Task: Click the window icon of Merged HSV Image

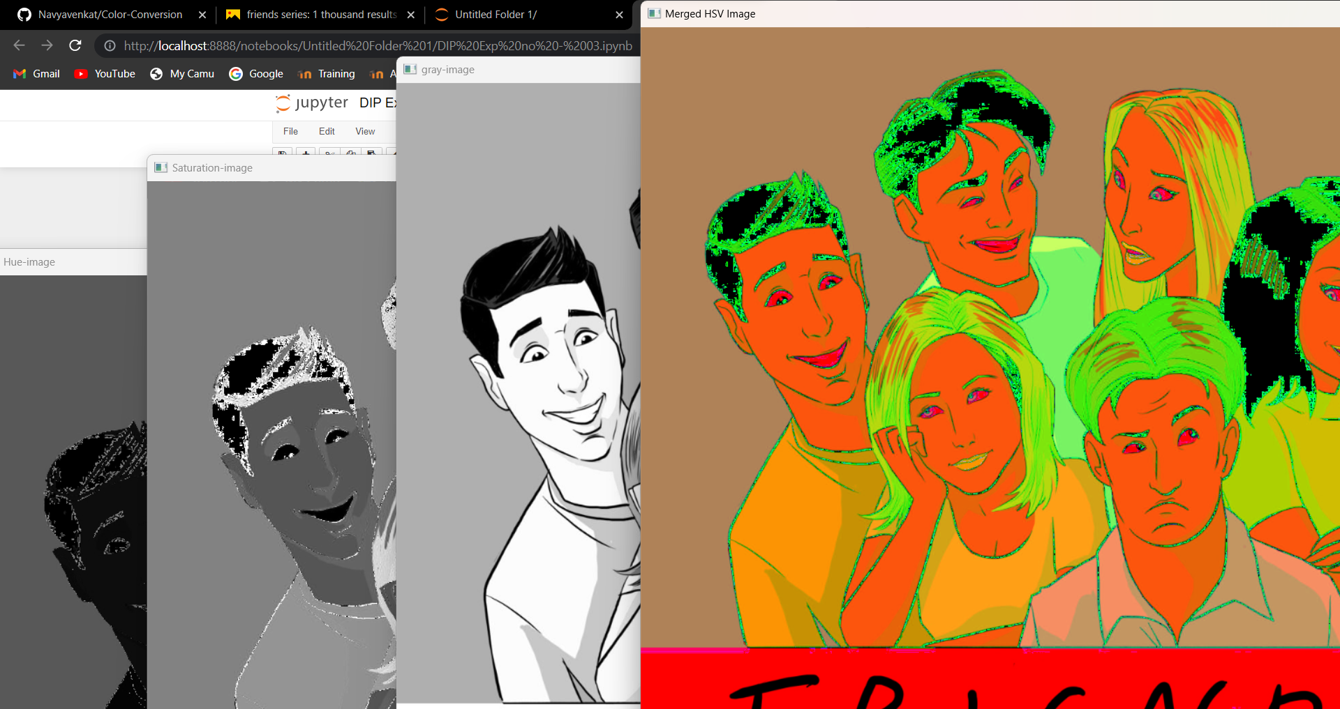Action: tap(655, 14)
